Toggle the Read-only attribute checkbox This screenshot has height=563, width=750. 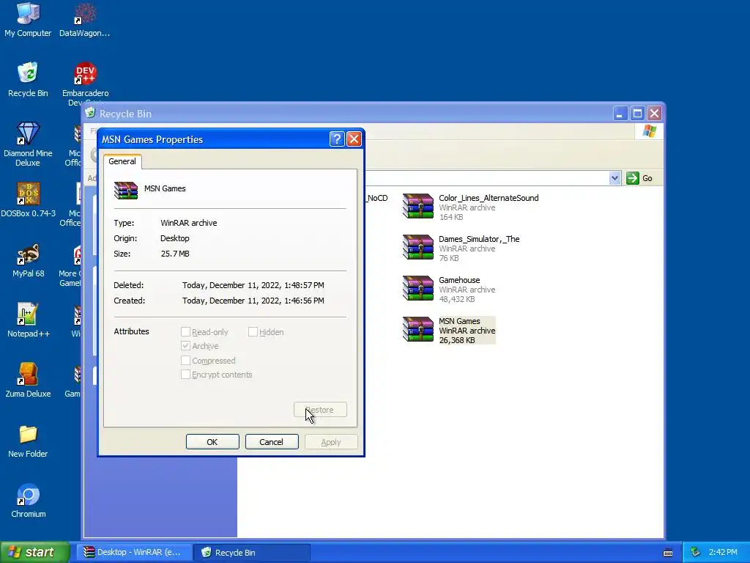[185, 332]
